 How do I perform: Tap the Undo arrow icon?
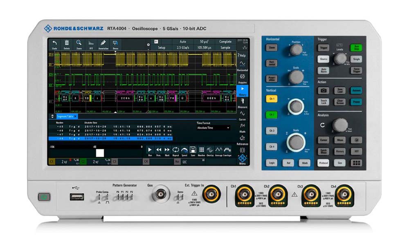(54, 43)
